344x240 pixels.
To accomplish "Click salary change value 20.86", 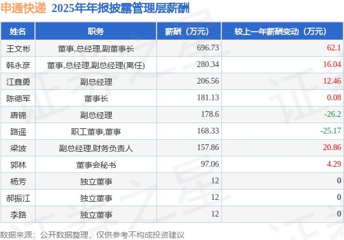I will [332, 148].
